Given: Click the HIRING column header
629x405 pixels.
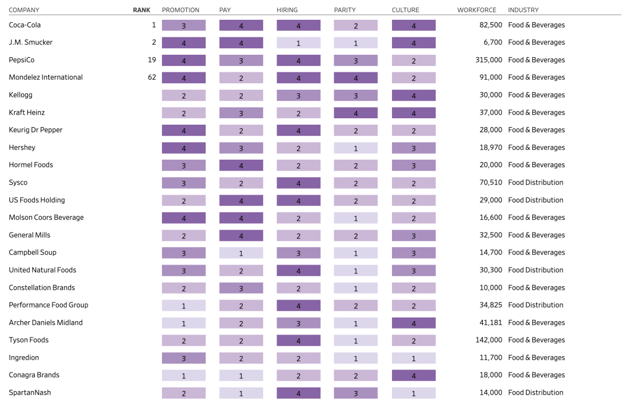Looking at the screenshot, I should pyautogui.click(x=287, y=10).
